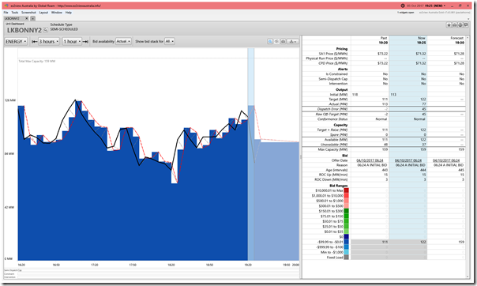The width and height of the screenshot is (477, 286).
Task: Click the 159 forecast bid value
Action: (461, 242)
